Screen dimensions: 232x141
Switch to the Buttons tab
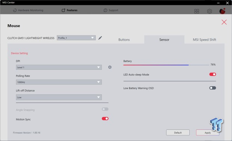124,40
